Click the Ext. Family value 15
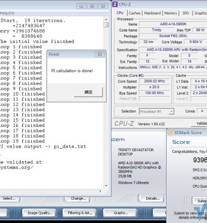Viewport: 207px width, 223px height. coord(147,61)
